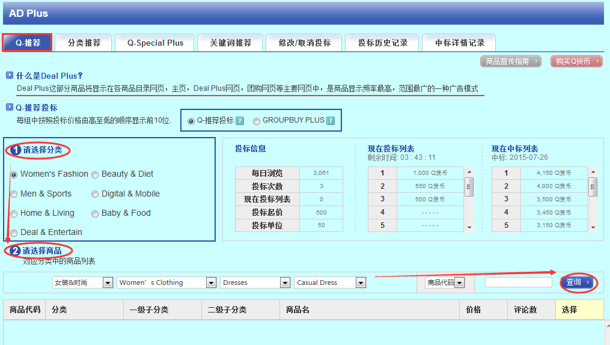Screen dimensions: 610x345
Task: Click the 查询 search button
Action: point(578,282)
